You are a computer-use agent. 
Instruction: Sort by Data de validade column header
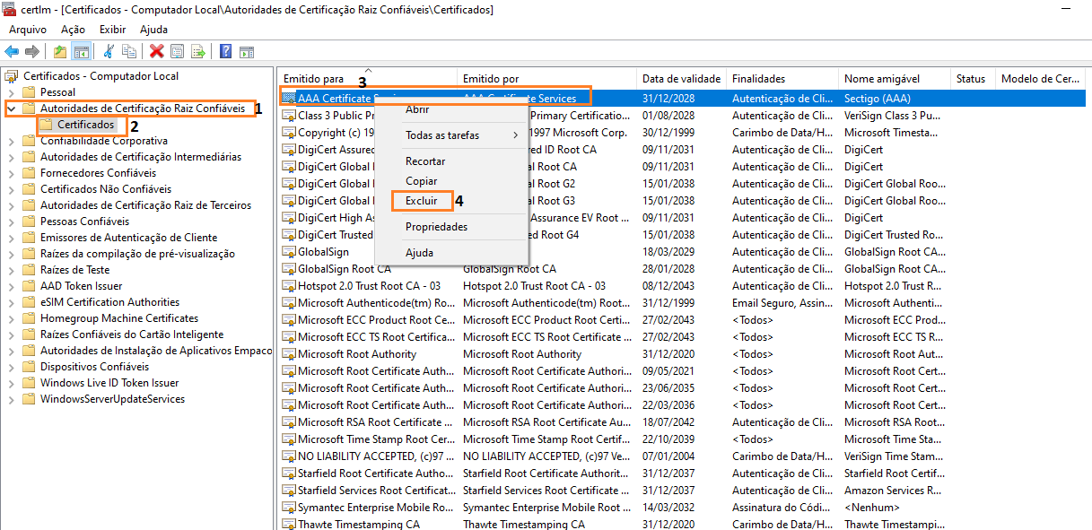[x=682, y=79]
